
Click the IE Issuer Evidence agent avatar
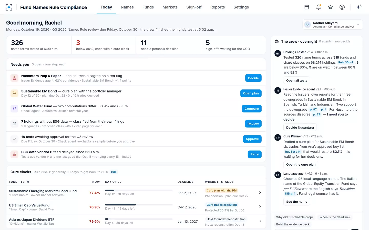[278, 91]
